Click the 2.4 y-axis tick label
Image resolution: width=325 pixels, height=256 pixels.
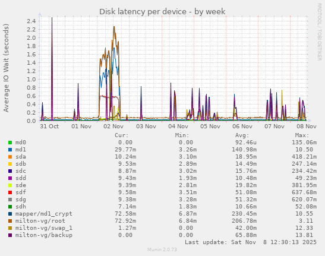click(31, 21)
